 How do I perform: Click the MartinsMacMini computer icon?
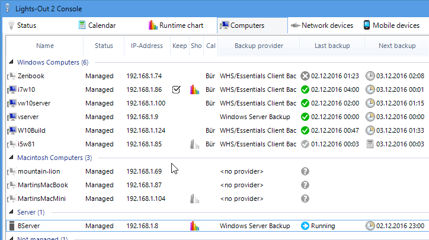[11, 199]
